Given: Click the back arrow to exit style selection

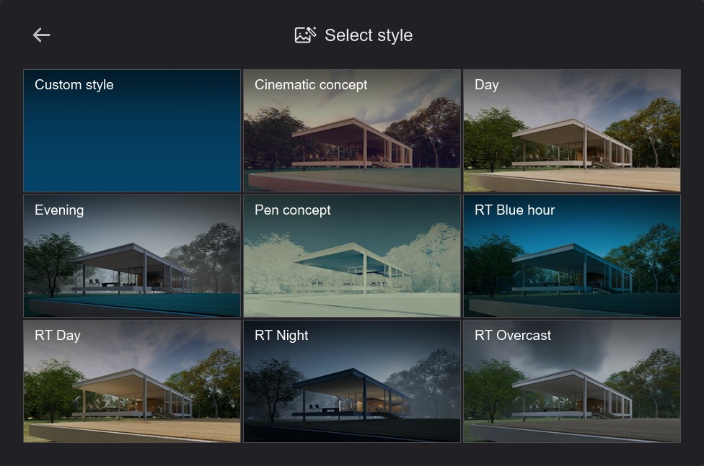Looking at the screenshot, I should coord(41,35).
